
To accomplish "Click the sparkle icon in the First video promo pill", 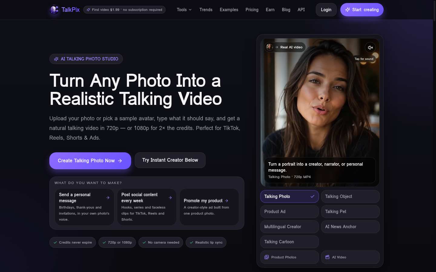I will pyautogui.click(x=88, y=10).
